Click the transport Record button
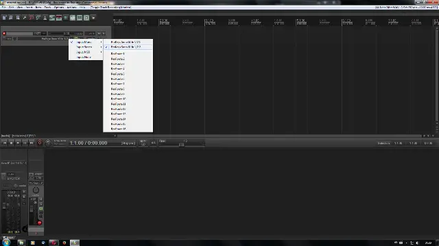The image size is (439, 246). [40, 143]
